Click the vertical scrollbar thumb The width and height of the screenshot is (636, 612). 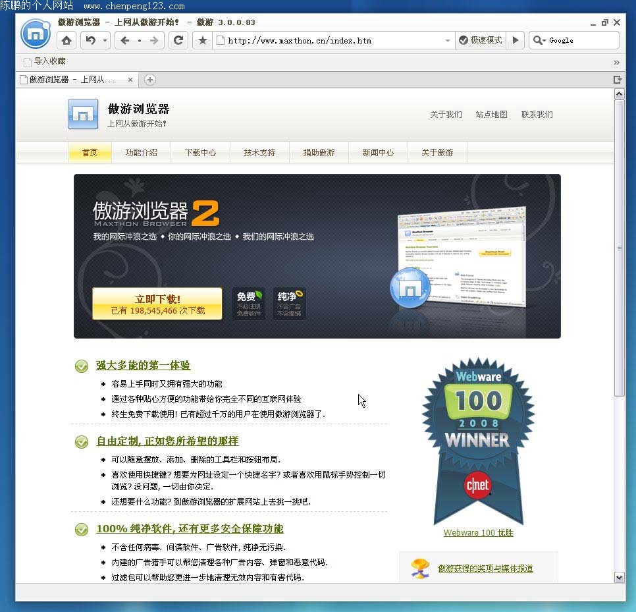[619, 247]
